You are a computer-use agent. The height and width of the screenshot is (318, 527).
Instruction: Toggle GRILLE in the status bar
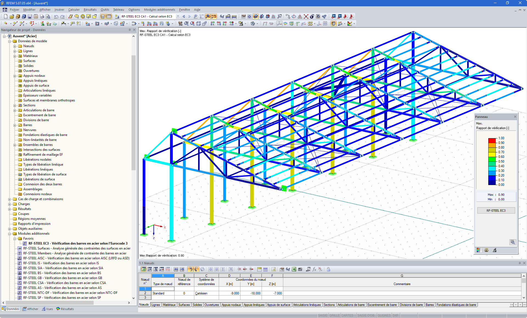pos(334,316)
